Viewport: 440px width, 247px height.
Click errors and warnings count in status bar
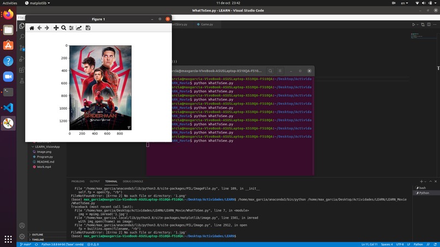click(93, 244)
